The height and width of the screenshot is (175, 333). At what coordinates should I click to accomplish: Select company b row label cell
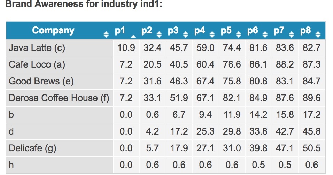coord(60,115)
